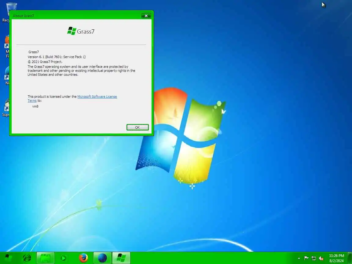Screen dimensions: 352x264
Task: Open the green Start menu orb
Action: coord(9,258)
